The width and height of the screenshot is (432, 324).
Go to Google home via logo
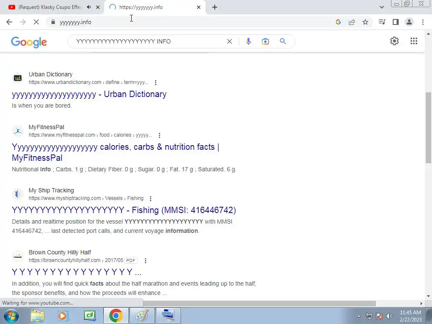click(29, 42)
